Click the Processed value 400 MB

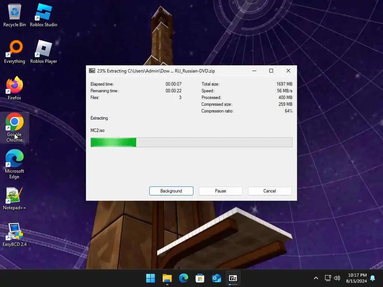coord(285,98)
